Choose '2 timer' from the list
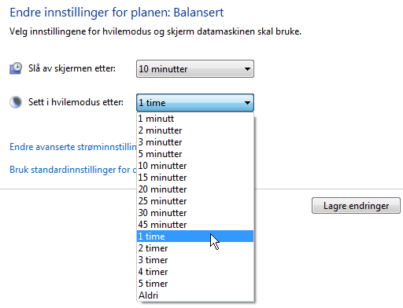This screenshot has height=308, width=403. pyautogui.click(x=195, y=248)
